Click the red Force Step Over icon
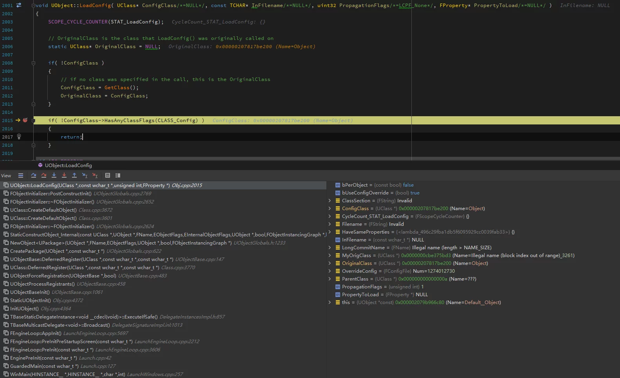The image size is (620, 378). 44,175
